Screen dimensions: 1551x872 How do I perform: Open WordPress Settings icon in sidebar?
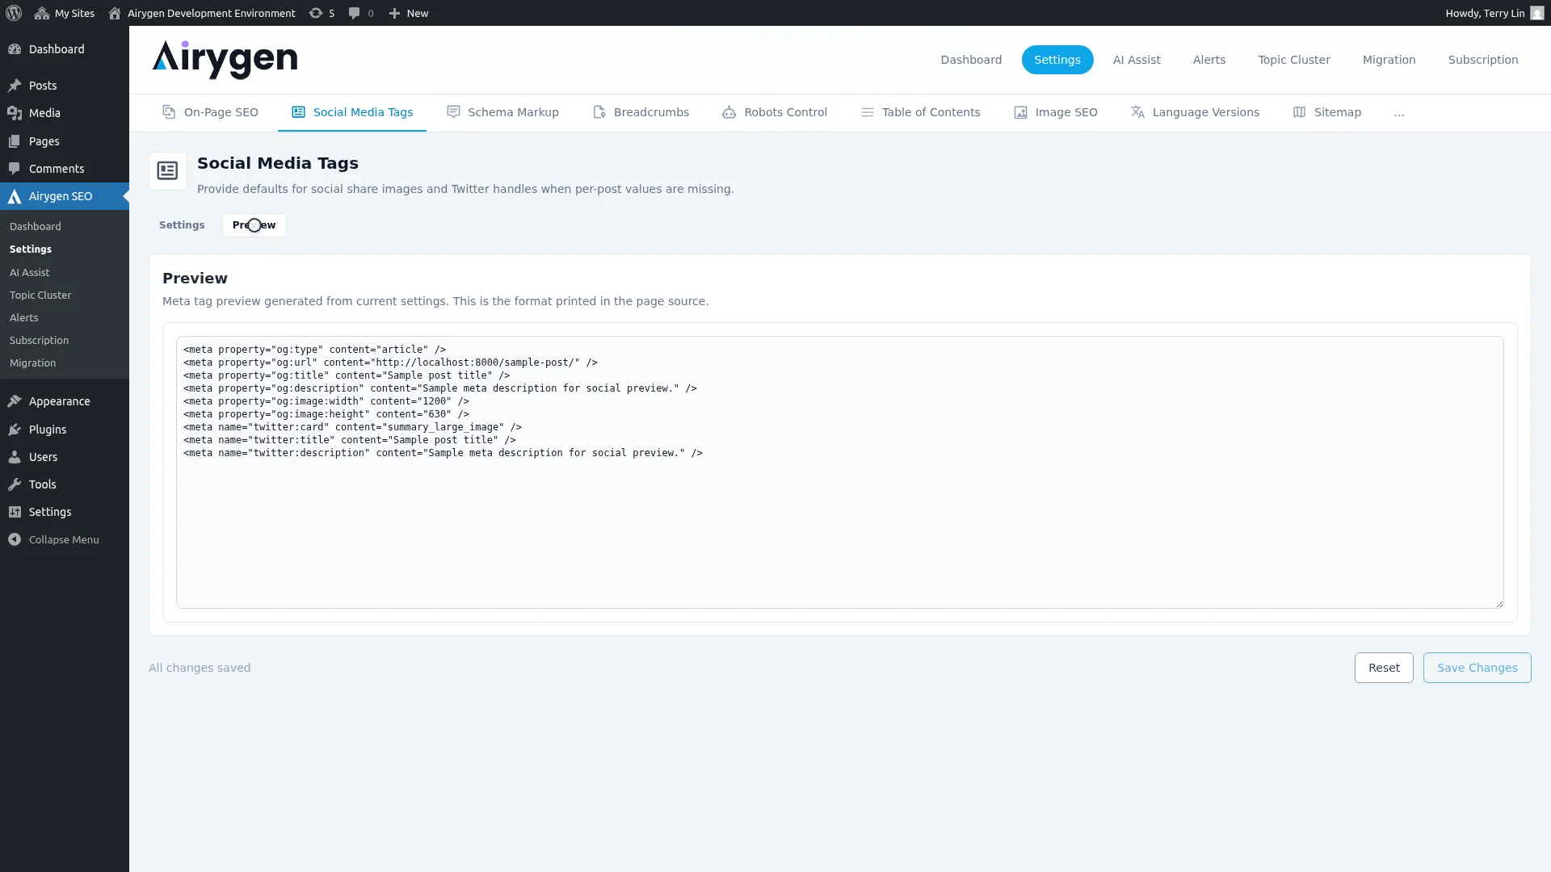pos(15,512)
